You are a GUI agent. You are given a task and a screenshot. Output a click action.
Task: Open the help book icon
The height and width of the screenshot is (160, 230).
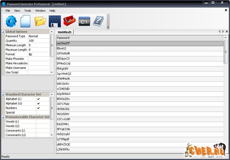pyautogui.click(x=99, y=21)
